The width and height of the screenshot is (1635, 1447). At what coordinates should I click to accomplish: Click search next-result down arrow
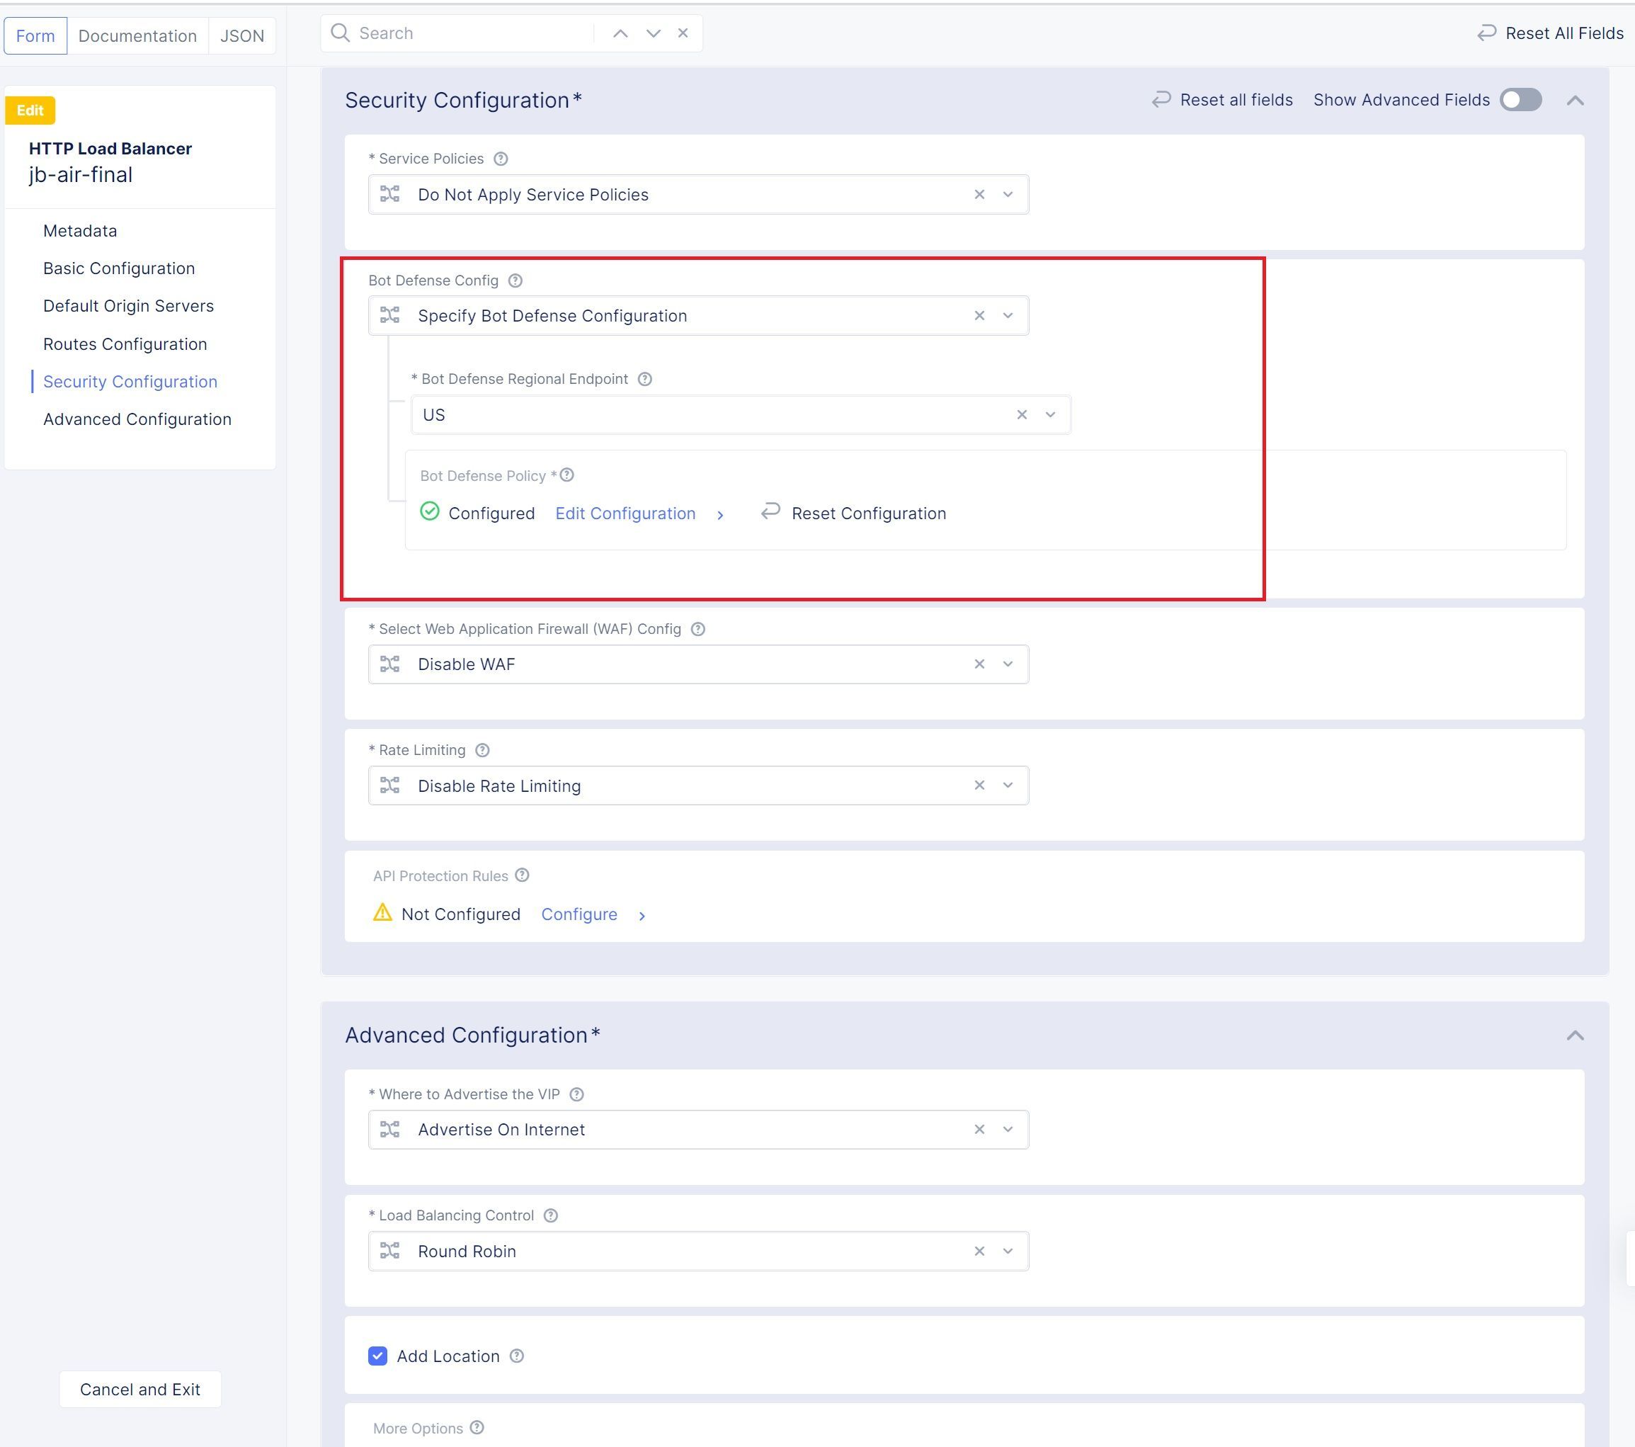653,33
